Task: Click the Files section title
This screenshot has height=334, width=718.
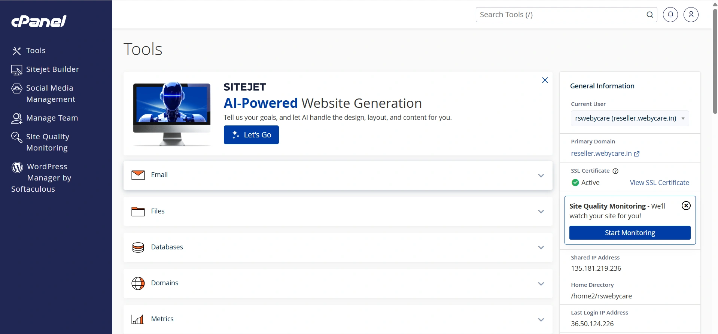Action: [158, 211]
